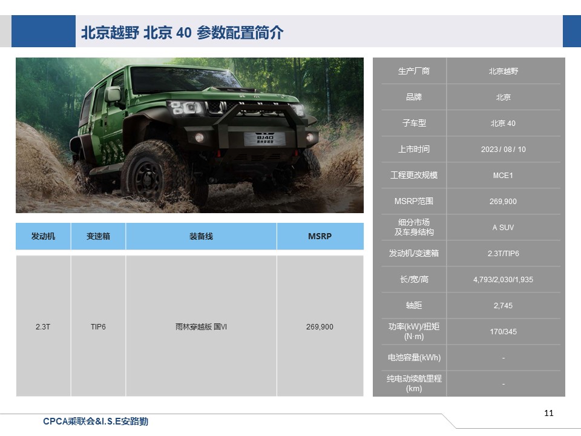
Task: Click the 变速箱 column header
Action: [98, 236]
